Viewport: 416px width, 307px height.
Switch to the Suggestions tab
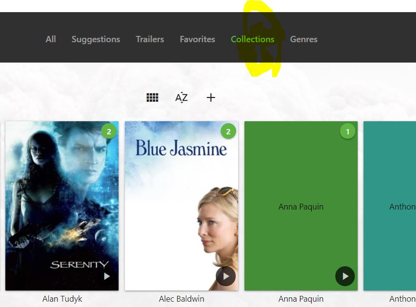[96, 39]
